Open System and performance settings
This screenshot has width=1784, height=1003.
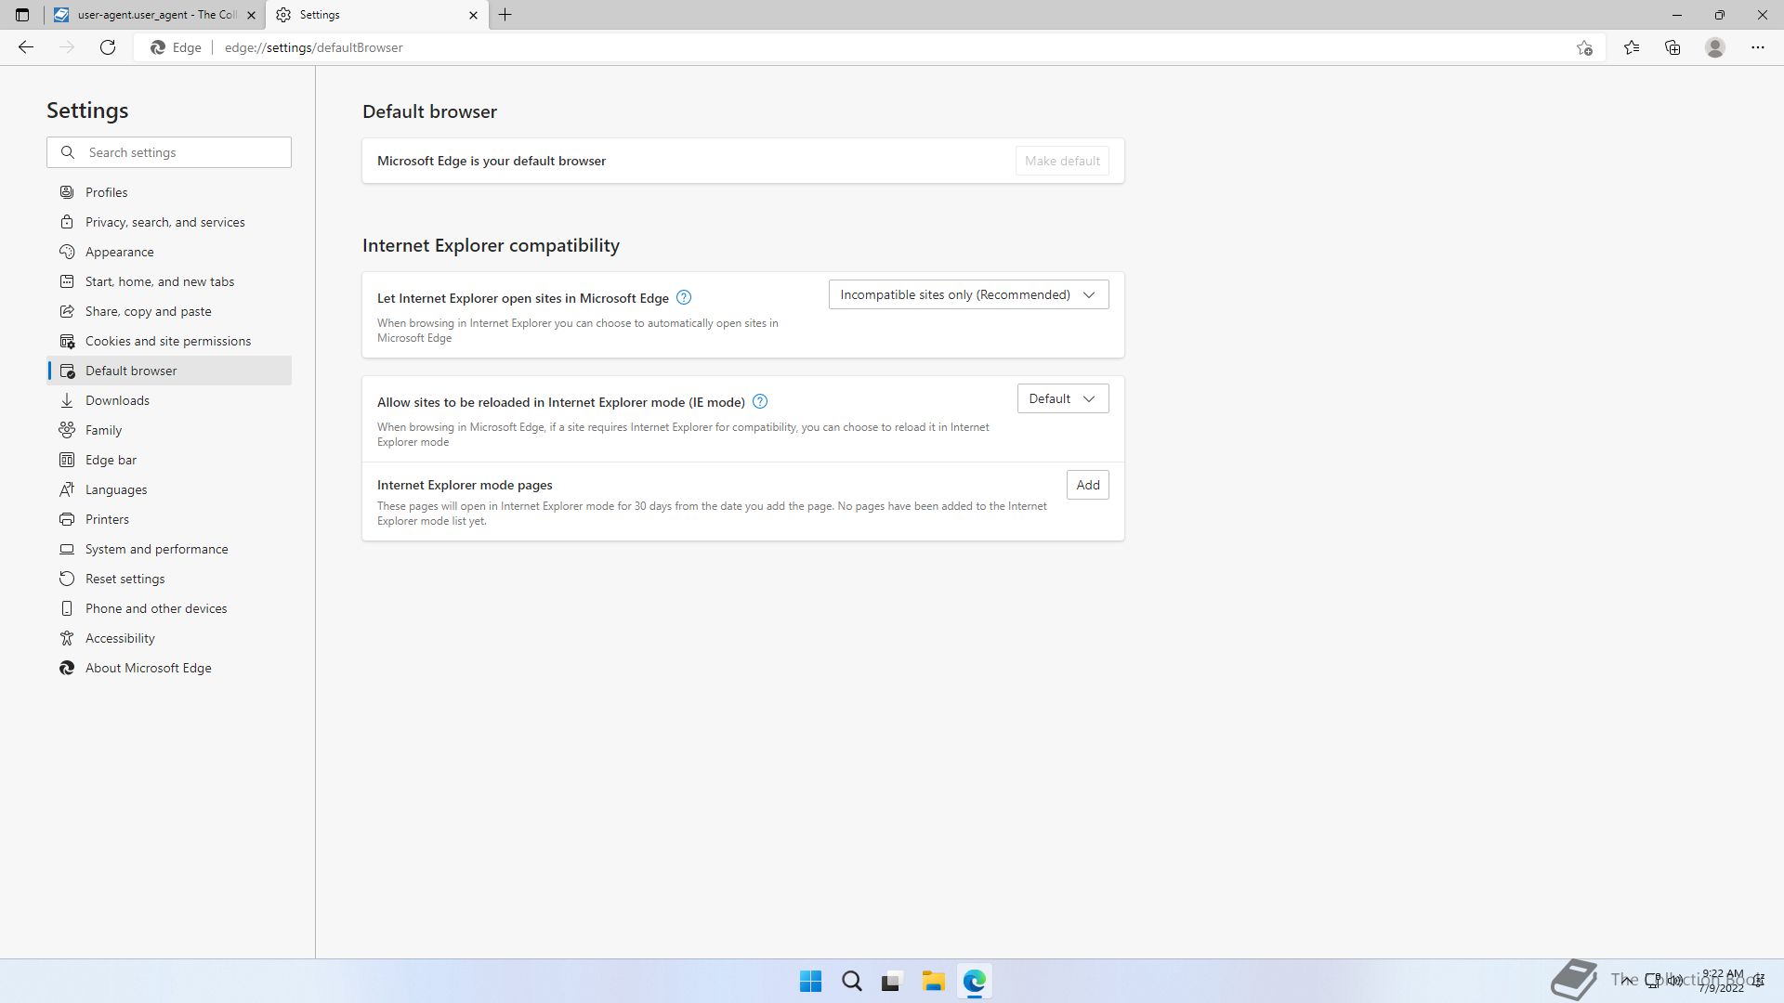169,549
